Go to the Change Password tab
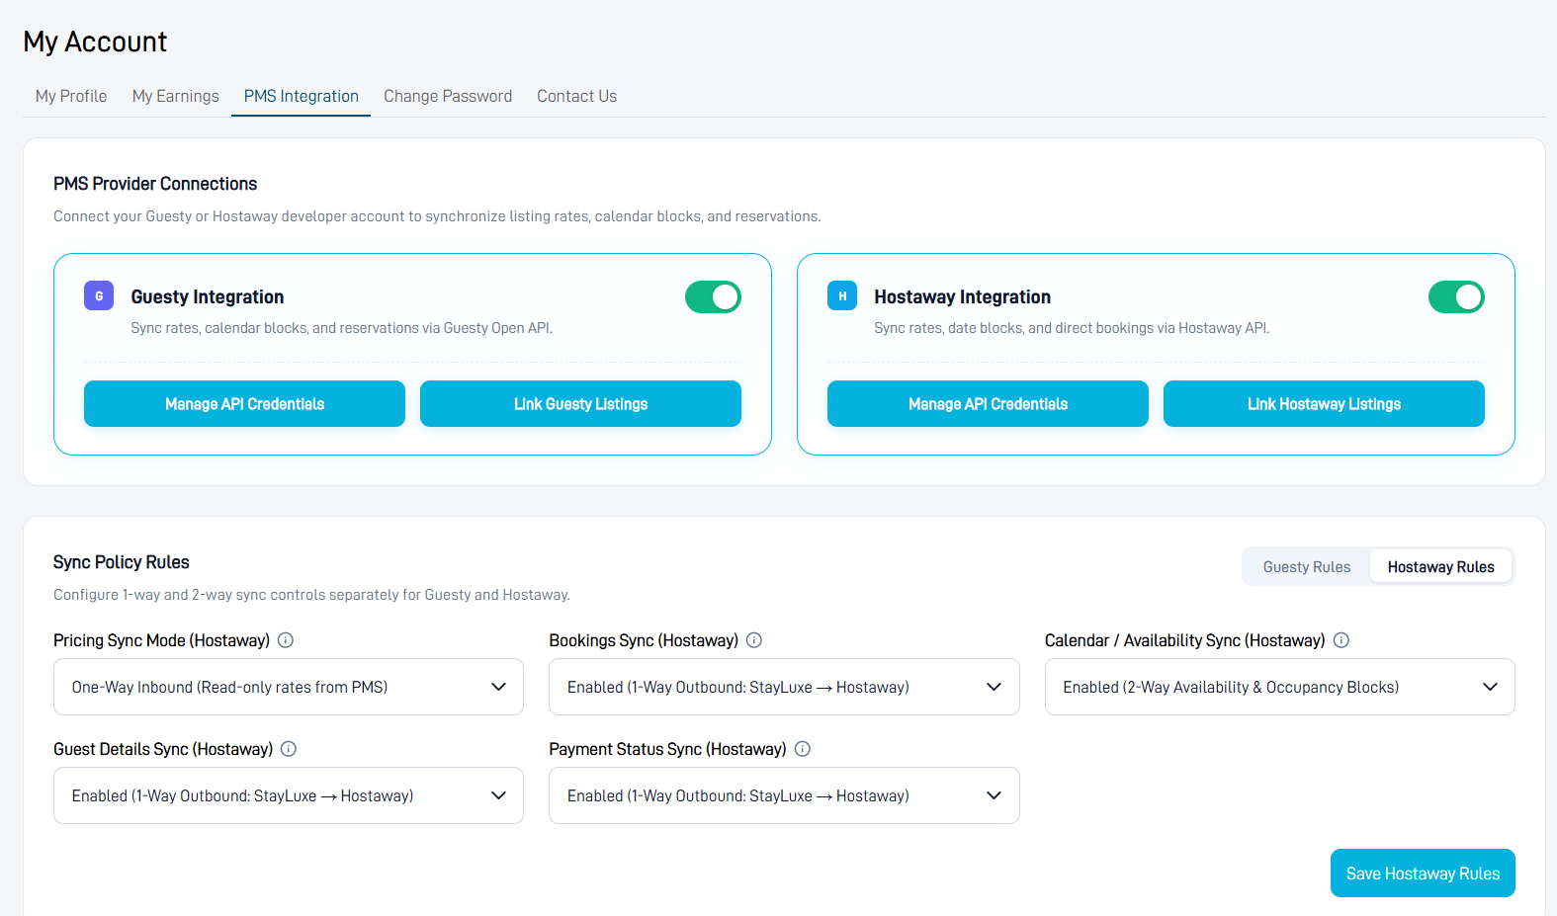The image size is (1557, 916). 448,96
